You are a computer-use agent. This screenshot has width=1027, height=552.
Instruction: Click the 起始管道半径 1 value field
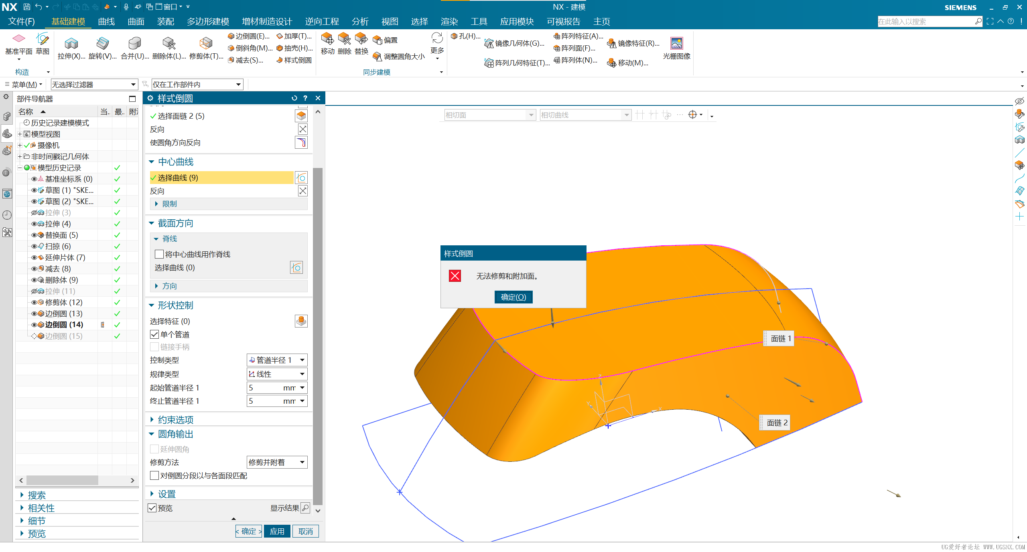tap(265, 388)
